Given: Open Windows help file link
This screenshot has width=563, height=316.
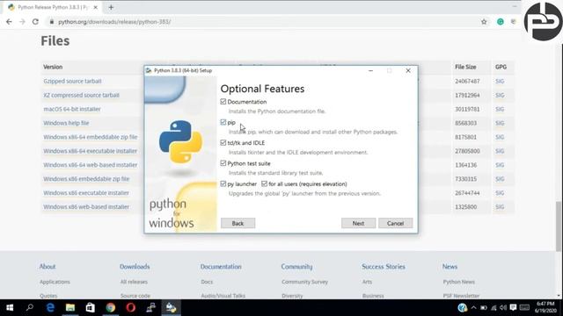Looking at the screenshot, I should (66, 123).
